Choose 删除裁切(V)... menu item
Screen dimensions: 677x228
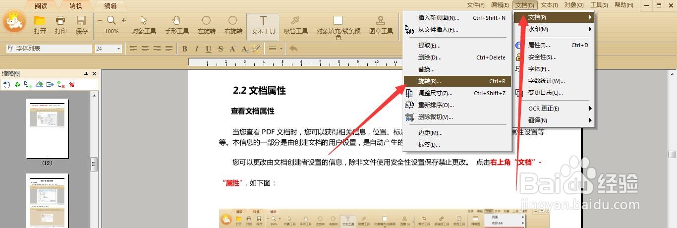[x=457, y=117]
